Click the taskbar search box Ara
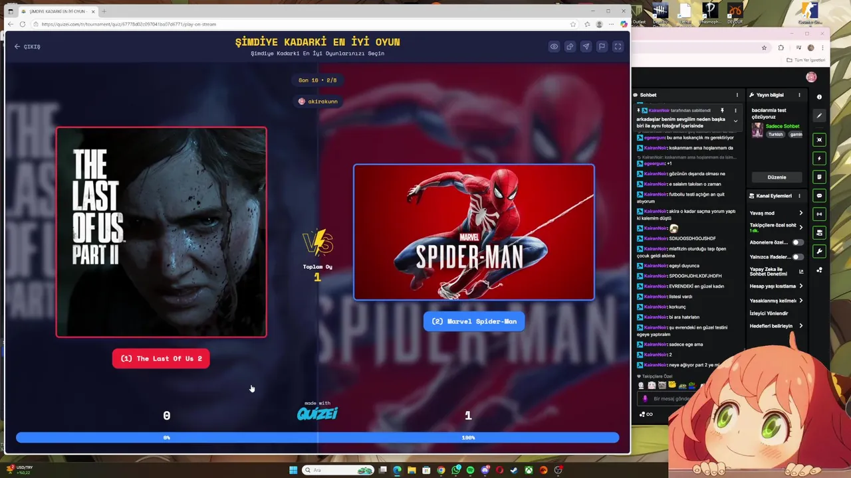Screen dimensions: 851x478 pos(339,470)
